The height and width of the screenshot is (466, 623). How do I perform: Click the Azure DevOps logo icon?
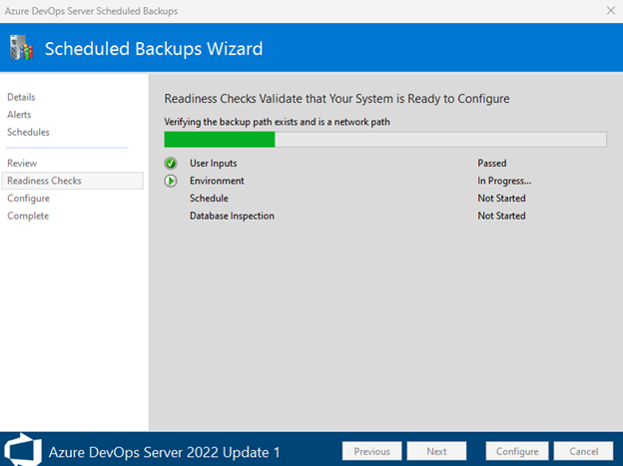pyautogui.click(x=24, y=450)
